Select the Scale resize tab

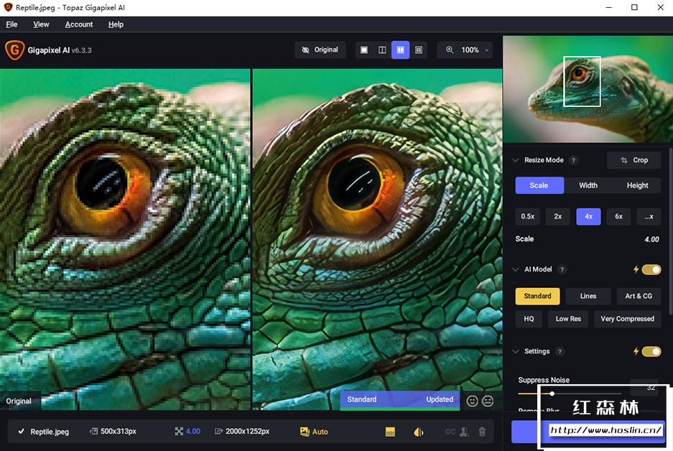point(539,185)
